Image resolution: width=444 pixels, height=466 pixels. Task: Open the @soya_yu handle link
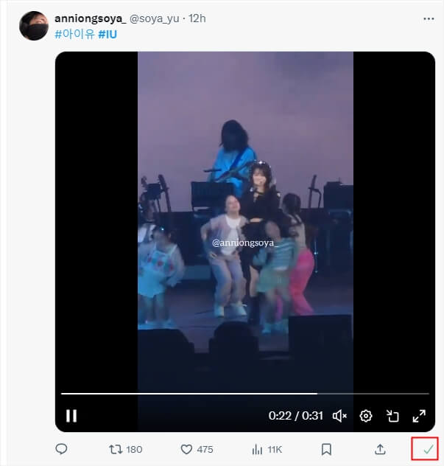[x=155, y=18]
